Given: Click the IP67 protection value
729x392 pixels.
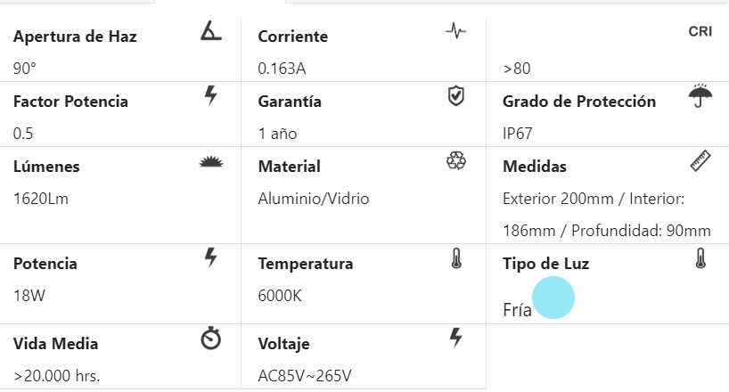Looking at the screenshot, I should coord(518,134).
